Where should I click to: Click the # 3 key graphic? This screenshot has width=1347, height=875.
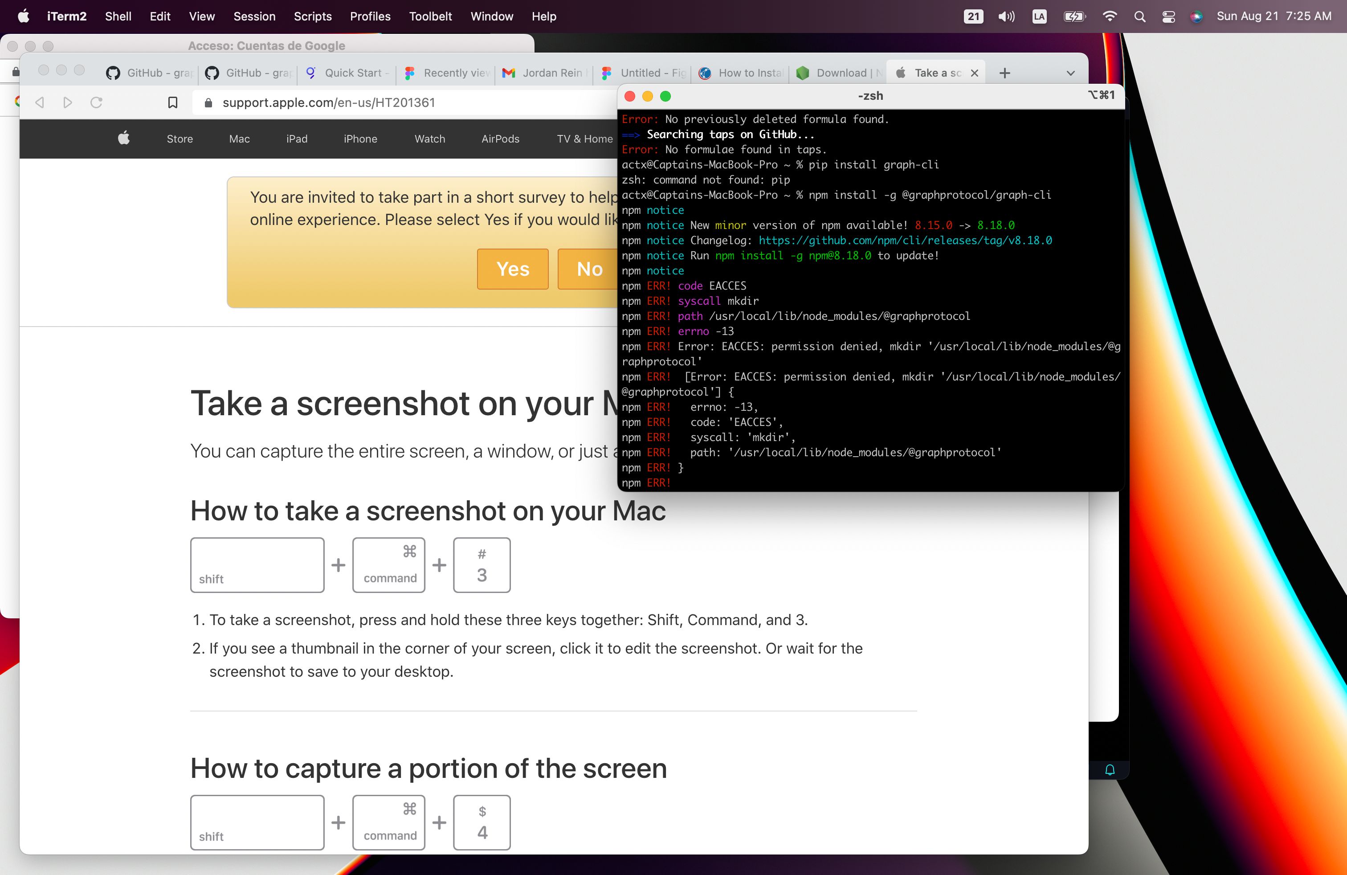coord(482,565)
